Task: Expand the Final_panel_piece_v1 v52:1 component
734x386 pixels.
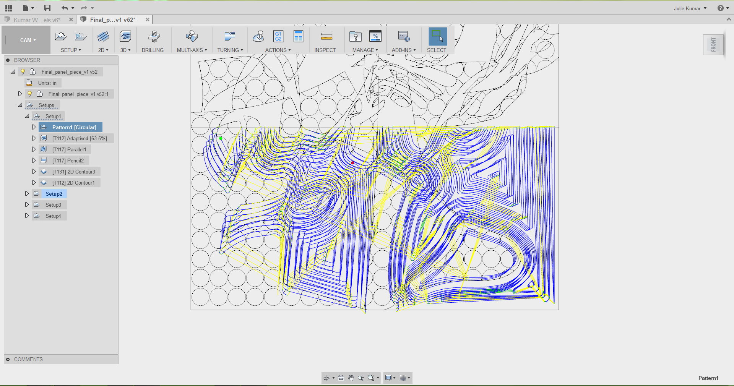Action: point(20,94)
